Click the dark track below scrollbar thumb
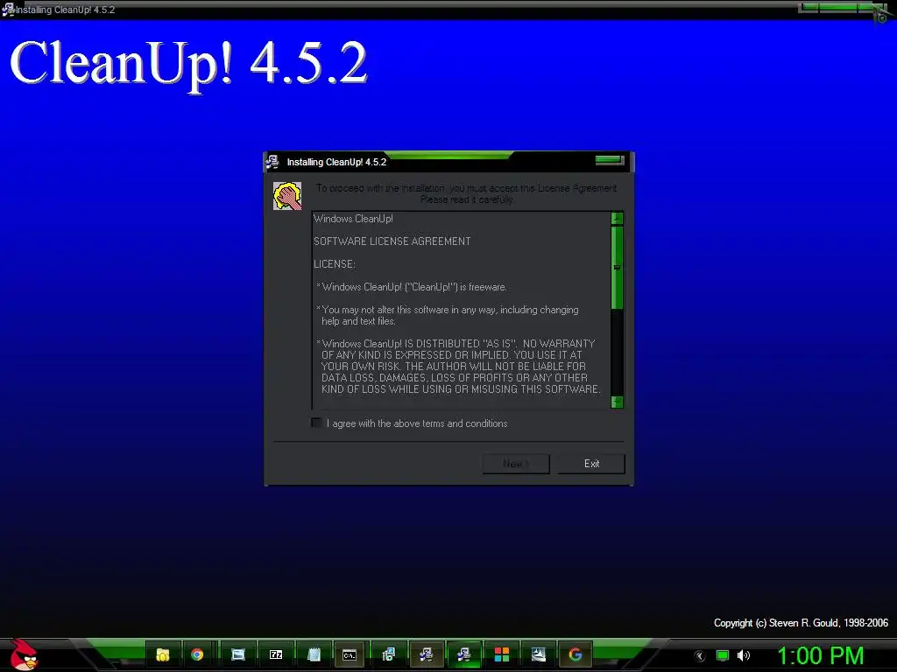 617,352
